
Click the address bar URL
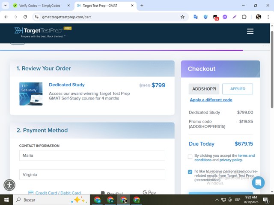click(x=66, y=17)
